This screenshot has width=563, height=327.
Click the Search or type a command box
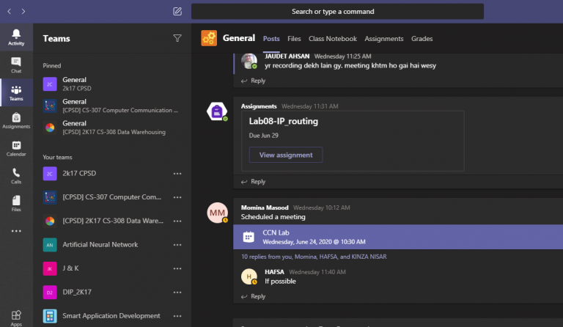pyautogui.click(x=337, y=12)
